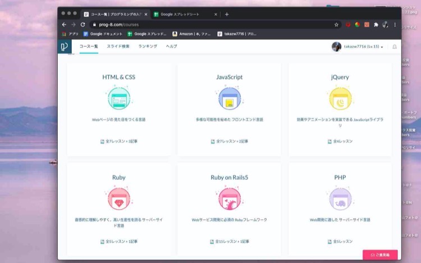Click the ご意見箱 feedback button

[380, 255]
